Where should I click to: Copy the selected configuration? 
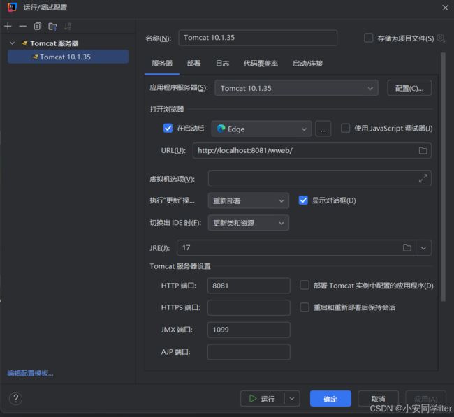37,27
